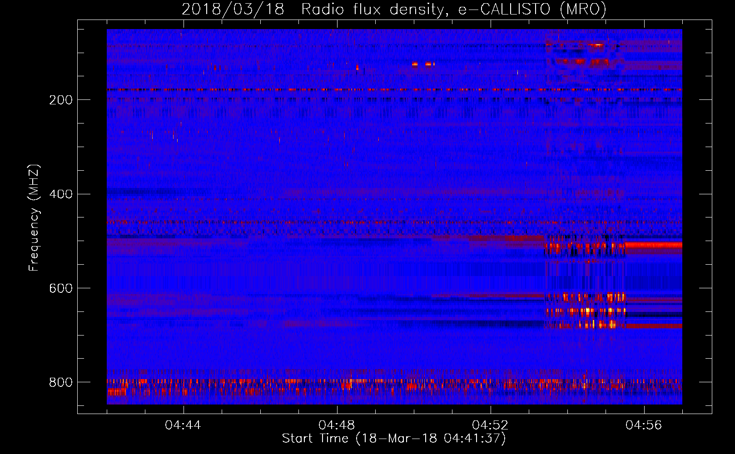
Task: Click the 04:44 time tick label
Action: 183,425
